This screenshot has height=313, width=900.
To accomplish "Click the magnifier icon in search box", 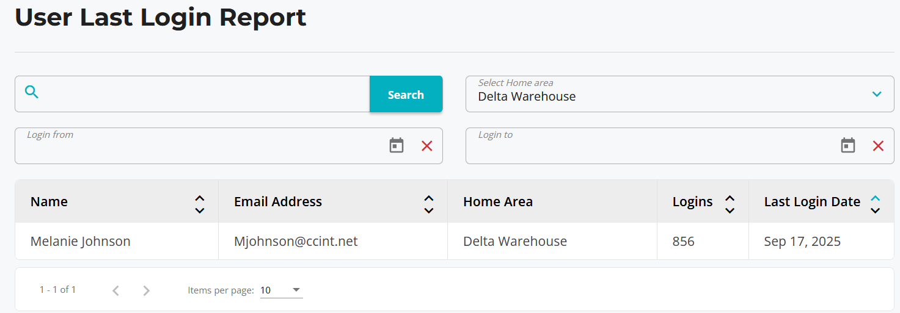I will coord(32,93).
